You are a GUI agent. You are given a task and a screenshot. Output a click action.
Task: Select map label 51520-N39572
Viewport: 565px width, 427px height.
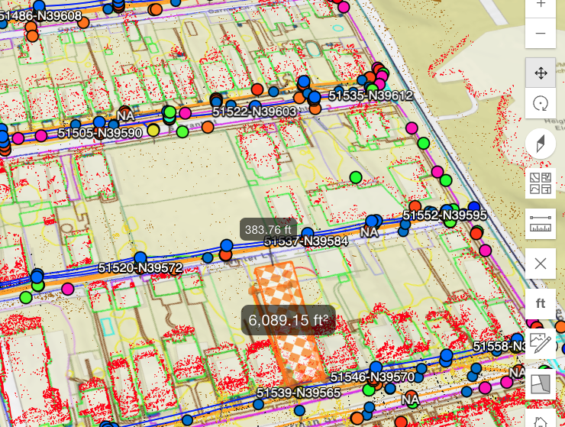pyautogui.click(x=140, y=268)
